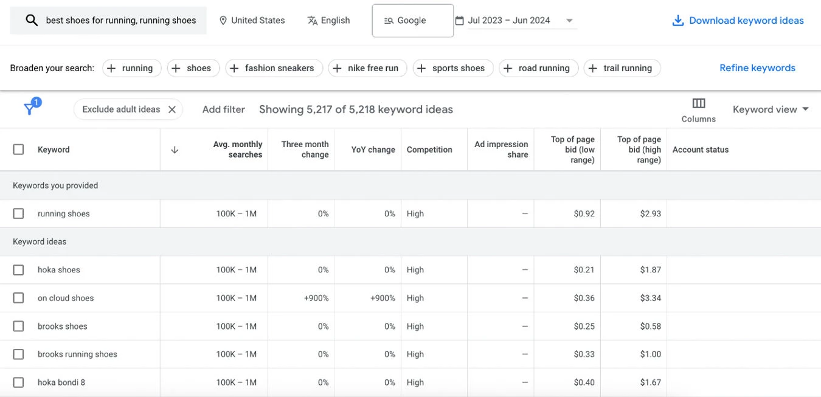Click the $0.21 low range bid value
821x397 pixels.
point(584,270)
